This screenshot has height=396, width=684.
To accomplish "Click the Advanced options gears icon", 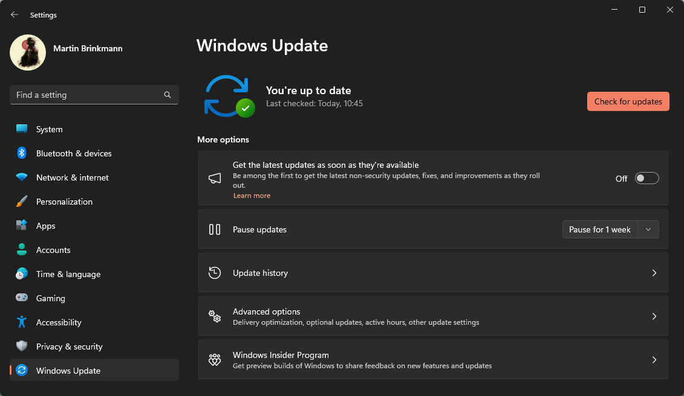I will tap(215, 316).
